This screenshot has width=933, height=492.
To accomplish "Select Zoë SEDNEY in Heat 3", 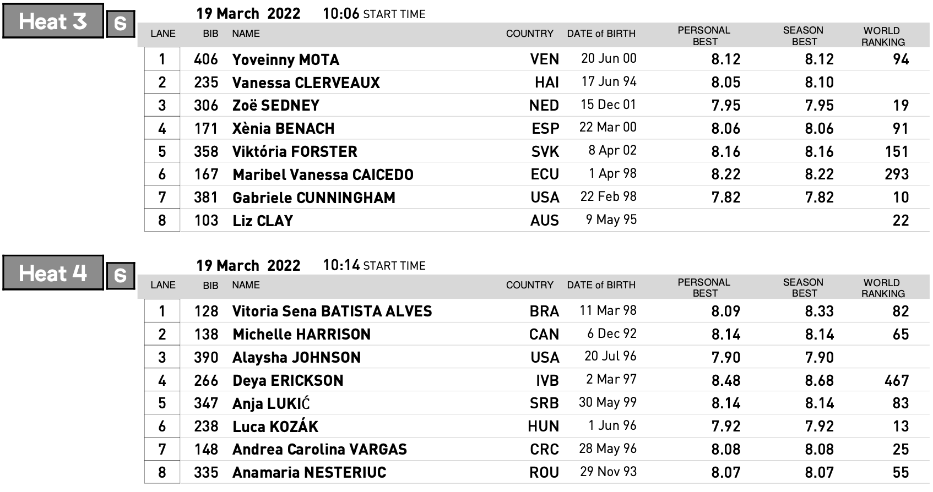I will pos(275,105).
